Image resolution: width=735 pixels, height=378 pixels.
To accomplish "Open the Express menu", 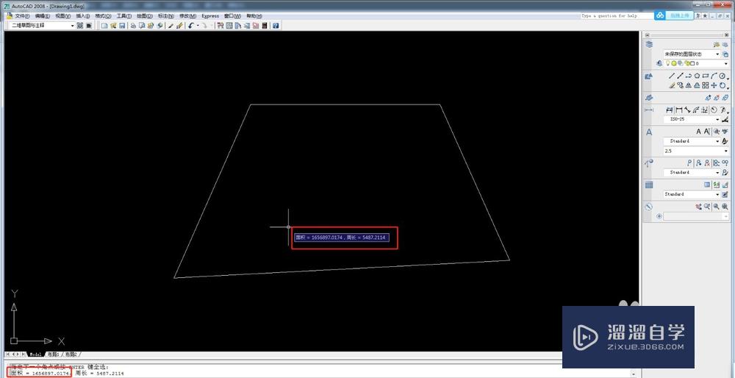I will tap(210, 16).
